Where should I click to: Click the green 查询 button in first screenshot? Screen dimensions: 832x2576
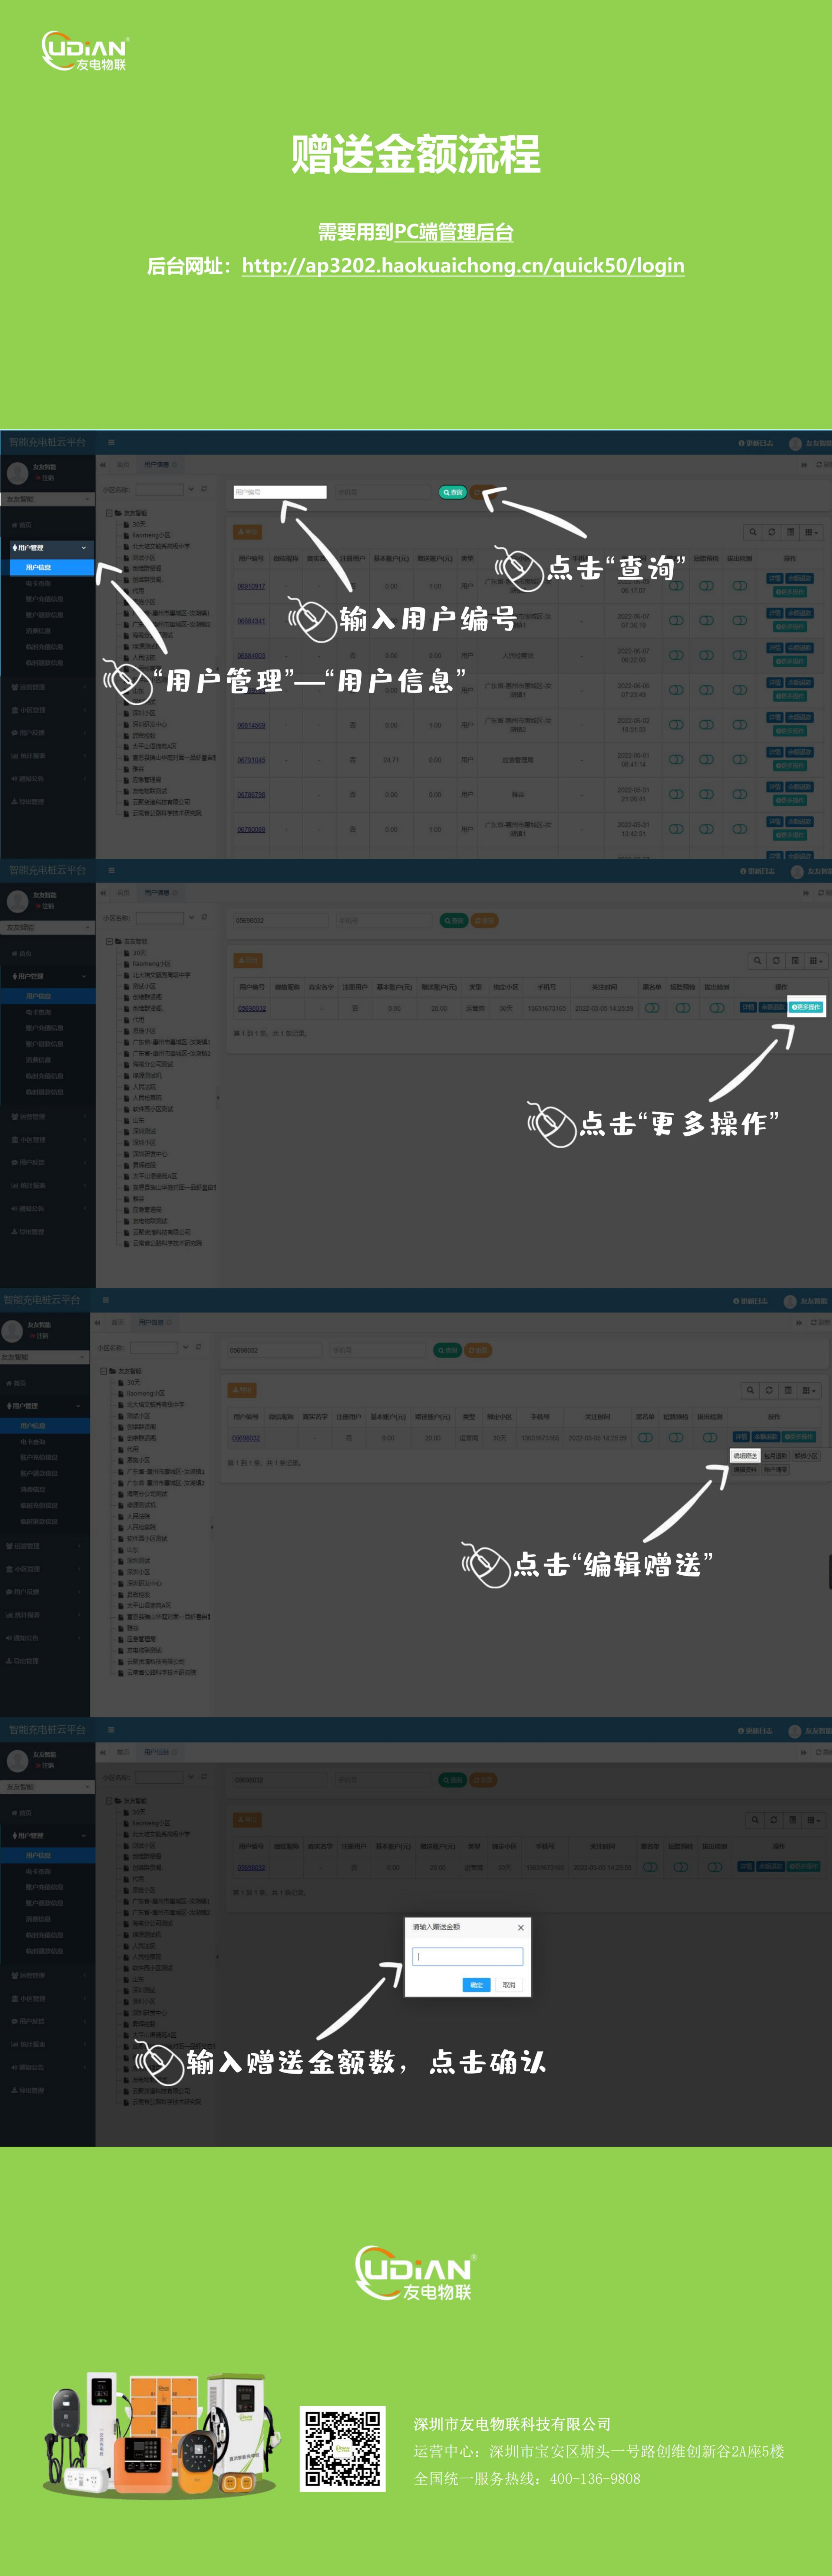pos(453,492)
